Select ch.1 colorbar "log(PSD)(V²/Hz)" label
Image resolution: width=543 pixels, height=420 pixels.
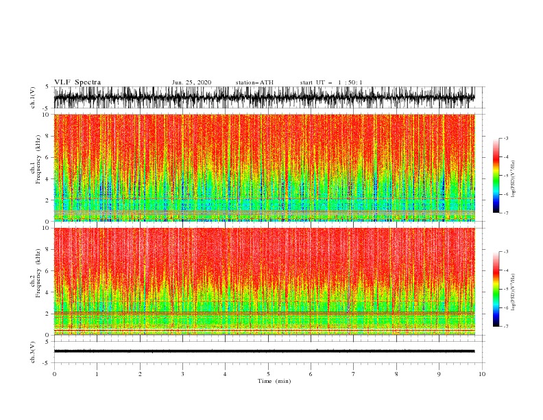(514, 179)
